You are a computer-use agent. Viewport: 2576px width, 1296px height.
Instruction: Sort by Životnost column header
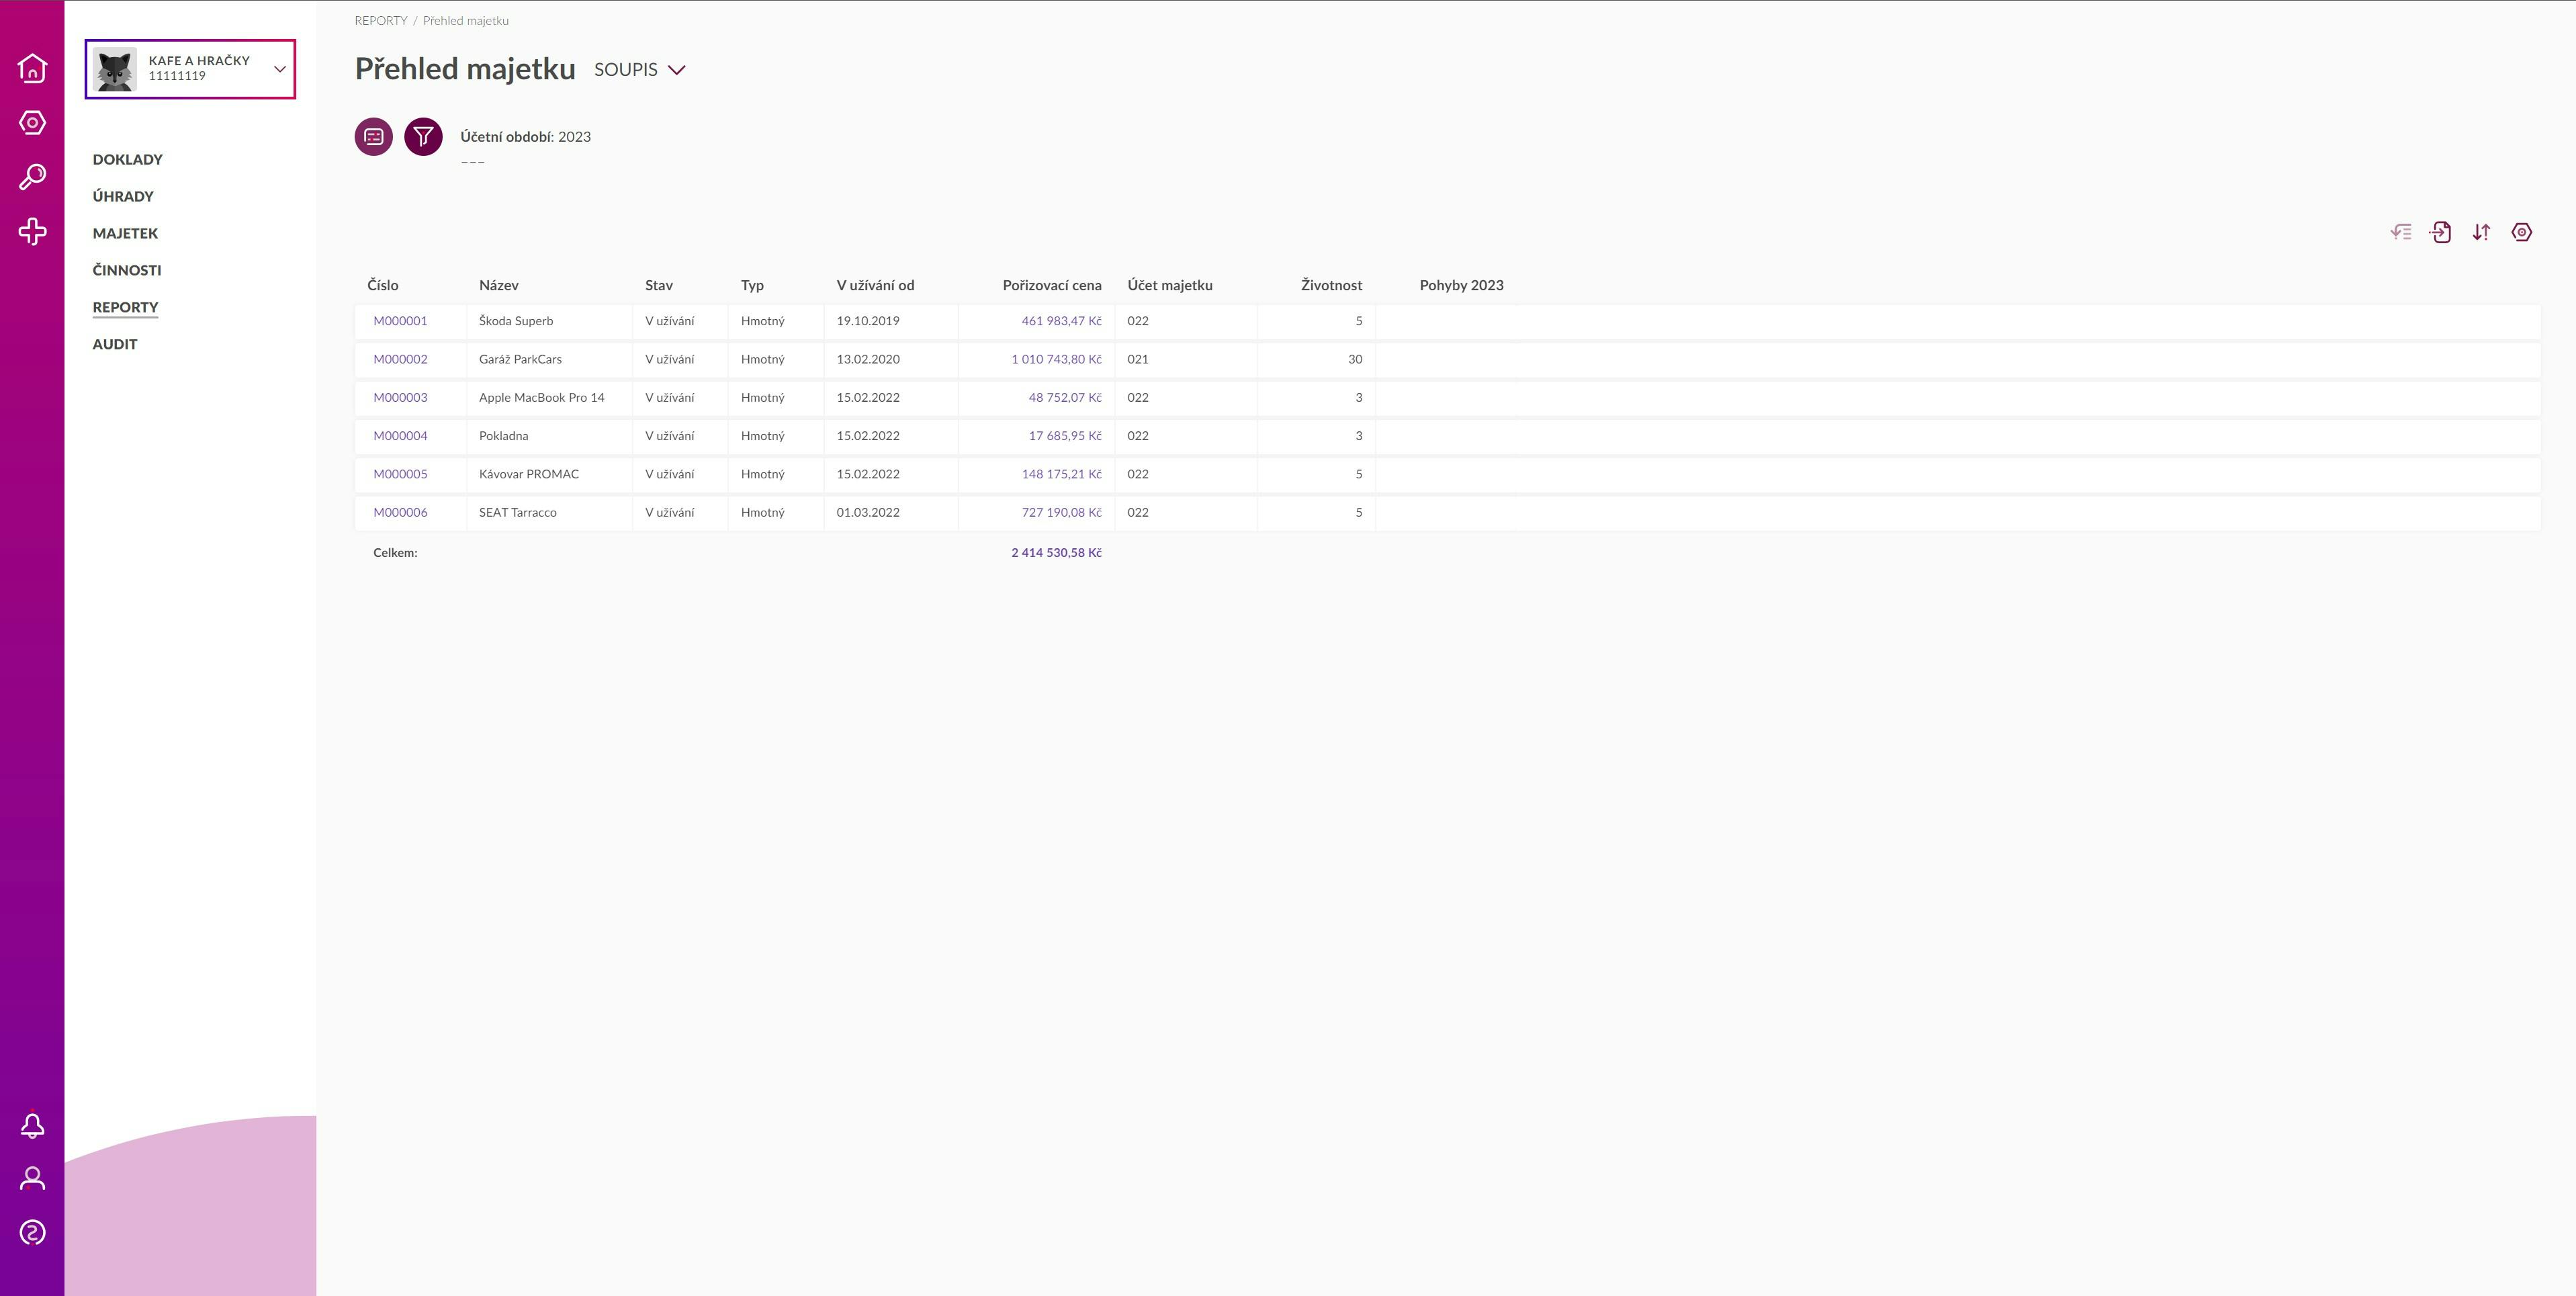pos(1331,286)
